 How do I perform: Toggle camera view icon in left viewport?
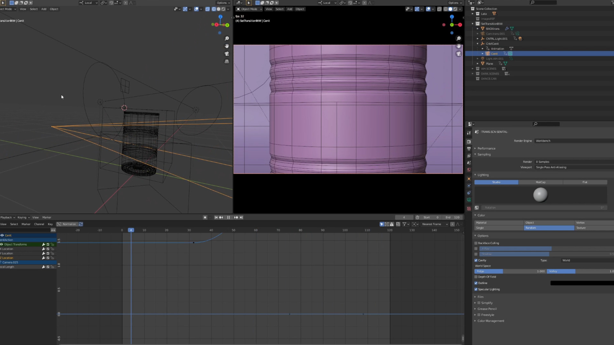[227, 54]
